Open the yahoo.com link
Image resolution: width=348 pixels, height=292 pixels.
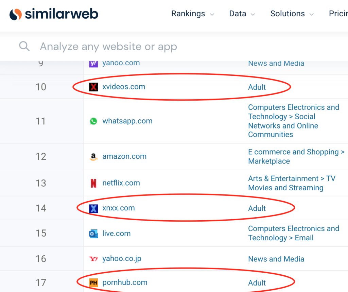pyautogui.click(x=121, y=63)
